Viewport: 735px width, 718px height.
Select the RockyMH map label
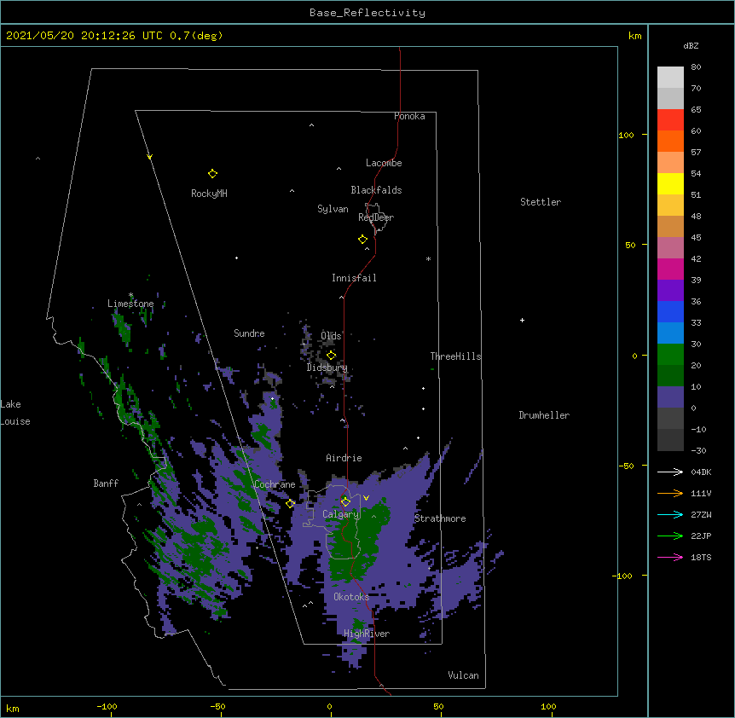pos(209,194)
